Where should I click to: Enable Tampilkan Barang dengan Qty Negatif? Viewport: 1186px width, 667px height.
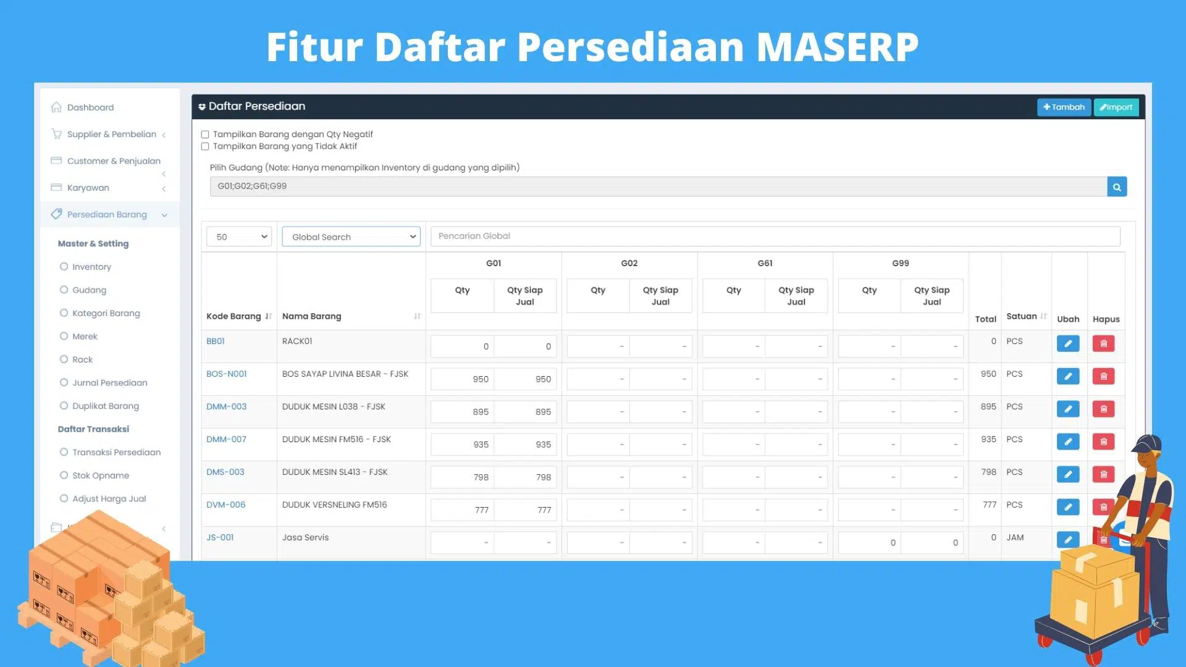coord(205,135)
